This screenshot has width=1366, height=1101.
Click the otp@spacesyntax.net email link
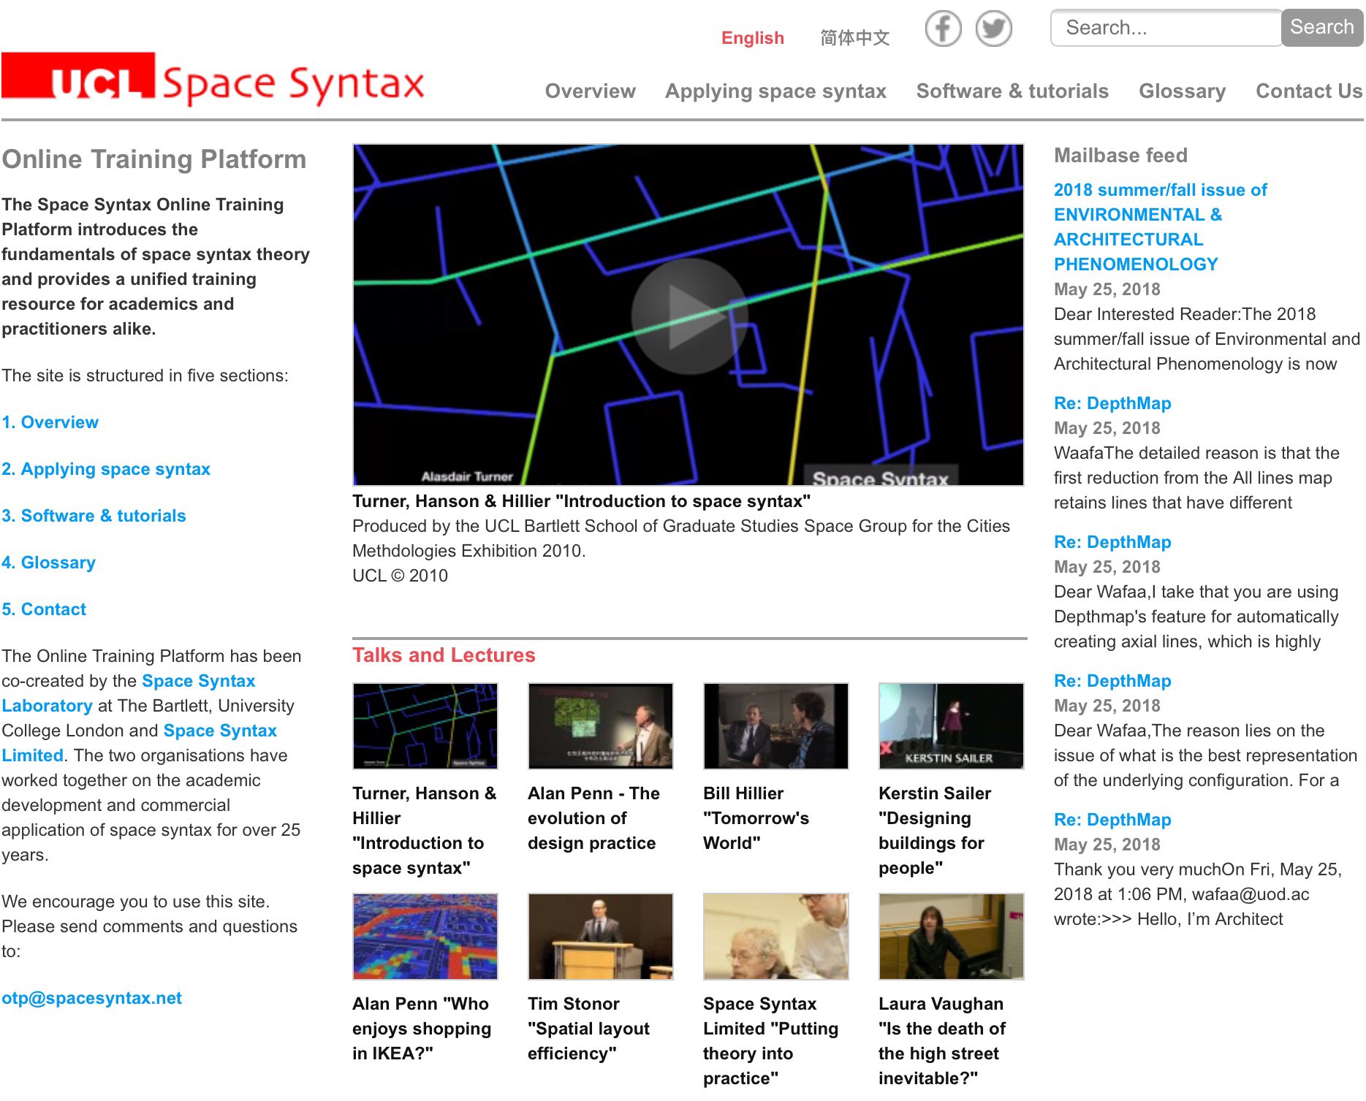(x=91, y=998)
